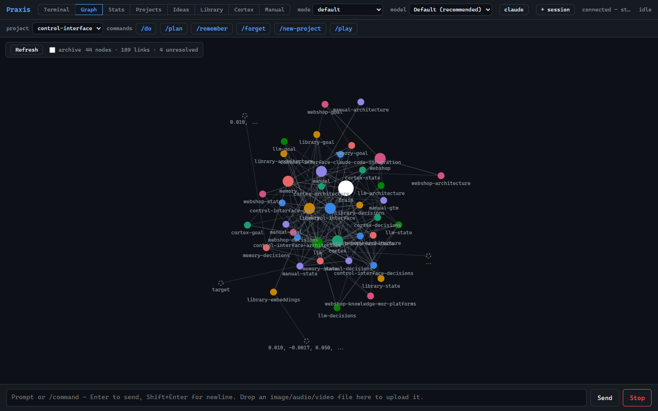The width and height of the screenshot is (658, 411).
Task: Insert the /play command
Action: [344, 28]
